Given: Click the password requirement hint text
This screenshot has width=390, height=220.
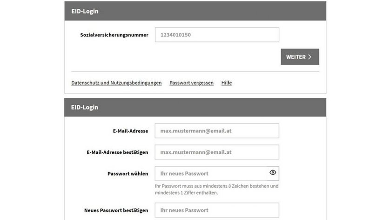Looking at the screenshot, I should tap(216, 189).
